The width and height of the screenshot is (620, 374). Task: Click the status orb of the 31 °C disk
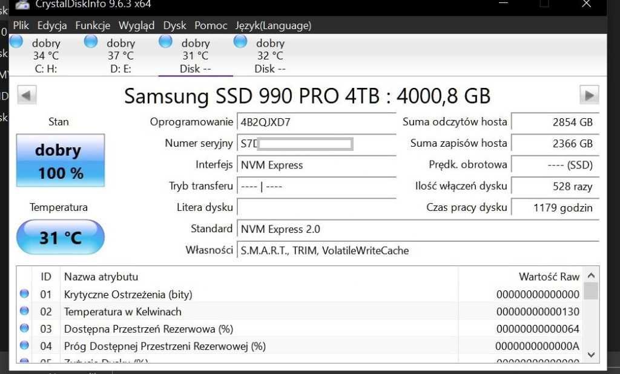tap(165, 41)
